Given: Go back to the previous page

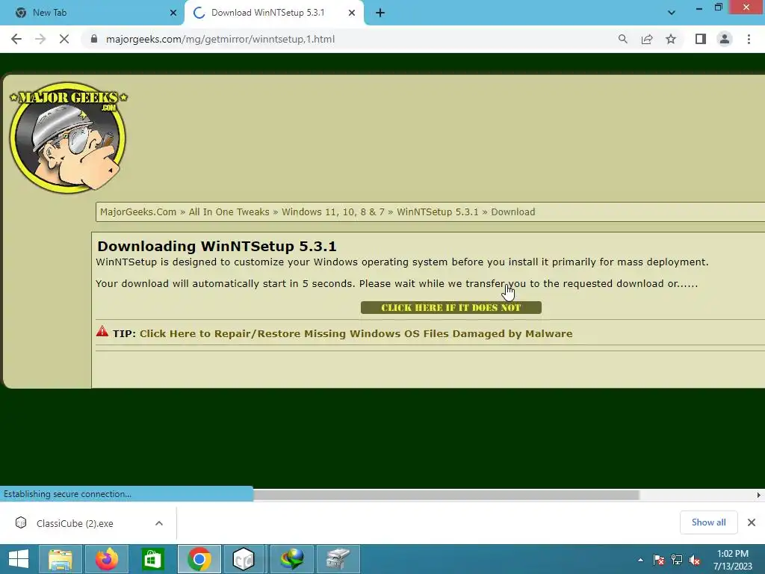Looking at the screenshot, I should click(x=16, y=39).
